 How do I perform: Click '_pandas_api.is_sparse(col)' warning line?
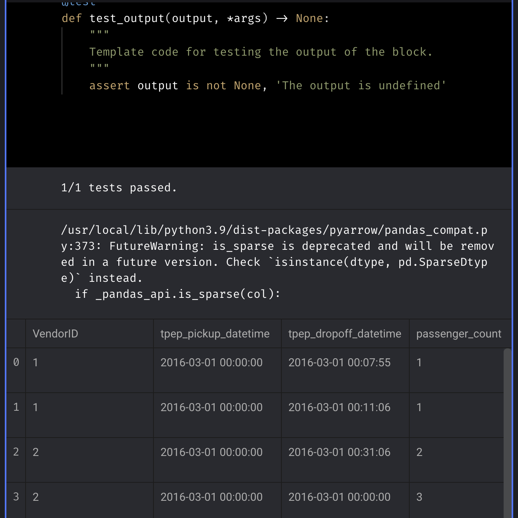178,294
